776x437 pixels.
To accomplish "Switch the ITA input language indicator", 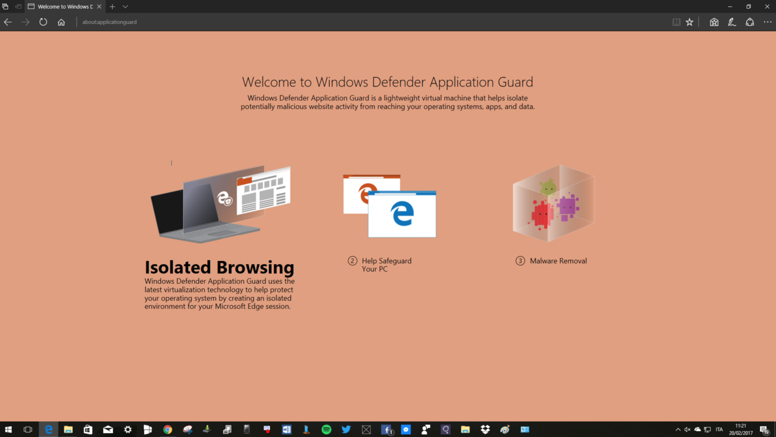I will 720,430.
